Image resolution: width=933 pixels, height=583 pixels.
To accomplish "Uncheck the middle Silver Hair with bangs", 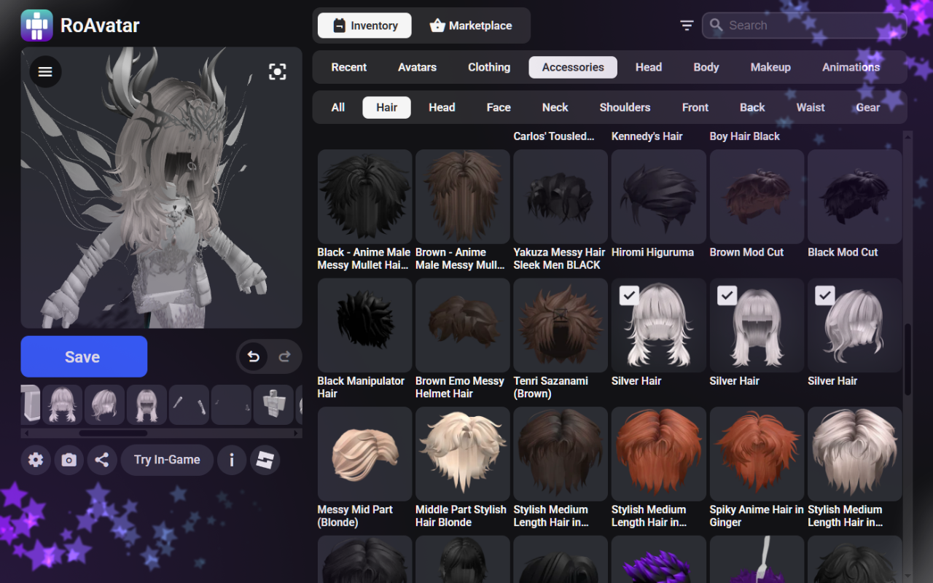I will tap(727, 295).
